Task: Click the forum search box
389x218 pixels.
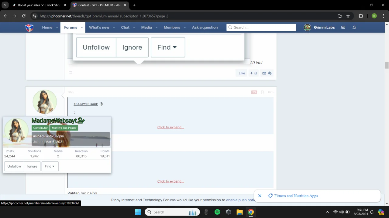Action: coord(261,27)
